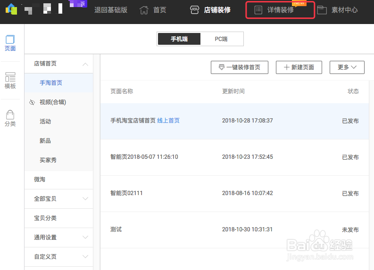374x270 pixels.
Task: Collapse the 店铺首页 section chevron
Action: 85,64
